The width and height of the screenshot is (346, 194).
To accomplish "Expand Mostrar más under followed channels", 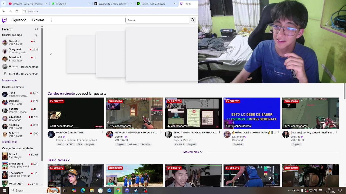I will click(9, 80).
